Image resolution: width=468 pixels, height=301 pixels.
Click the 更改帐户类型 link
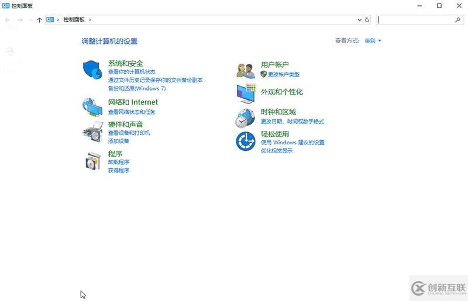click(284, 74)
